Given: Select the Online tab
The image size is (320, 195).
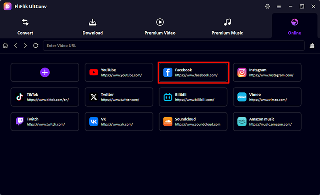Looking at the screenshot, I should (x=294, y=26).
